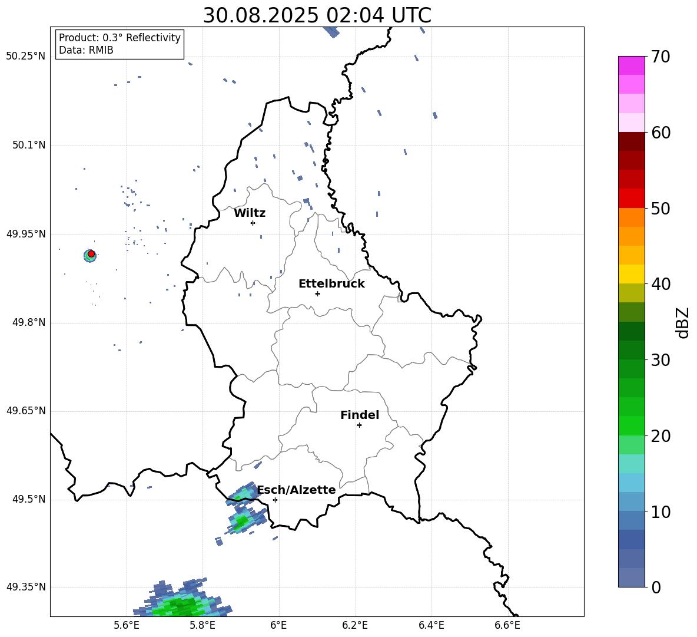Click the colorbar label 0

[656, 587]
